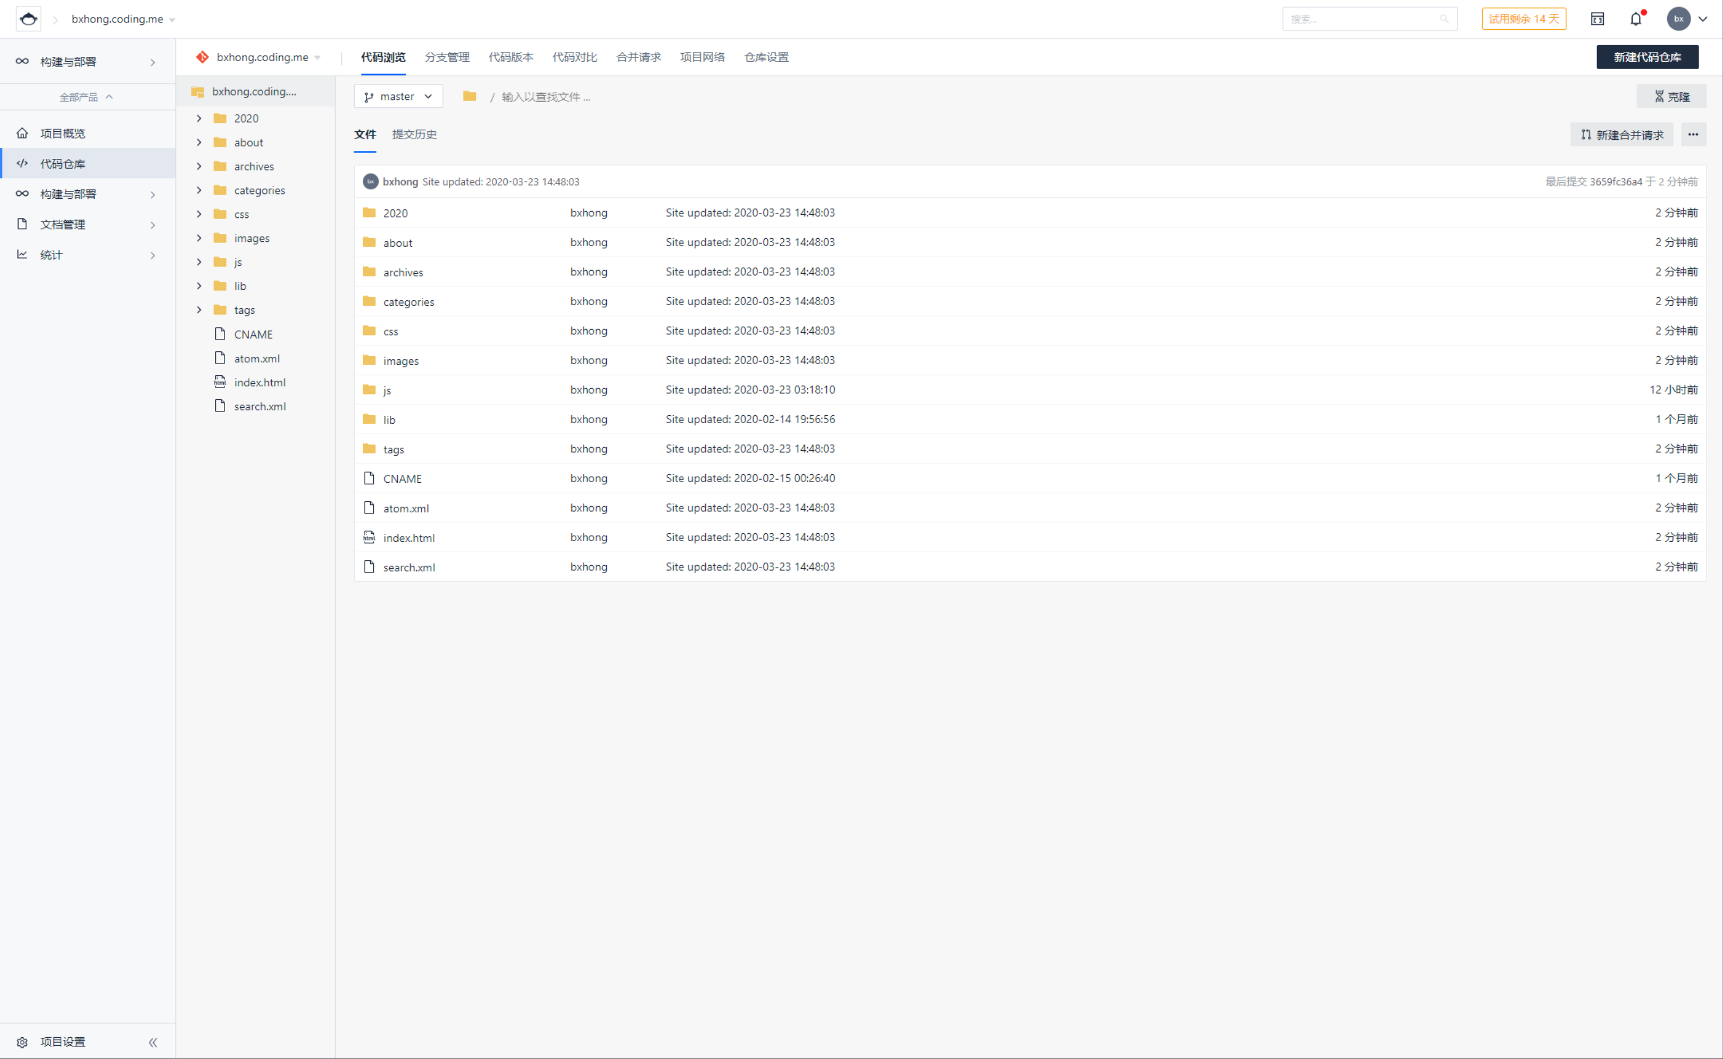Click the 新建合并请求 button
1723x1059 pixels.
pyautogui.click(x=1621, y=135)
